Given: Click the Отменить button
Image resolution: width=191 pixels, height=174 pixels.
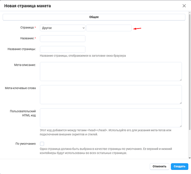Looking at the screenshot, I should point(159,166).
